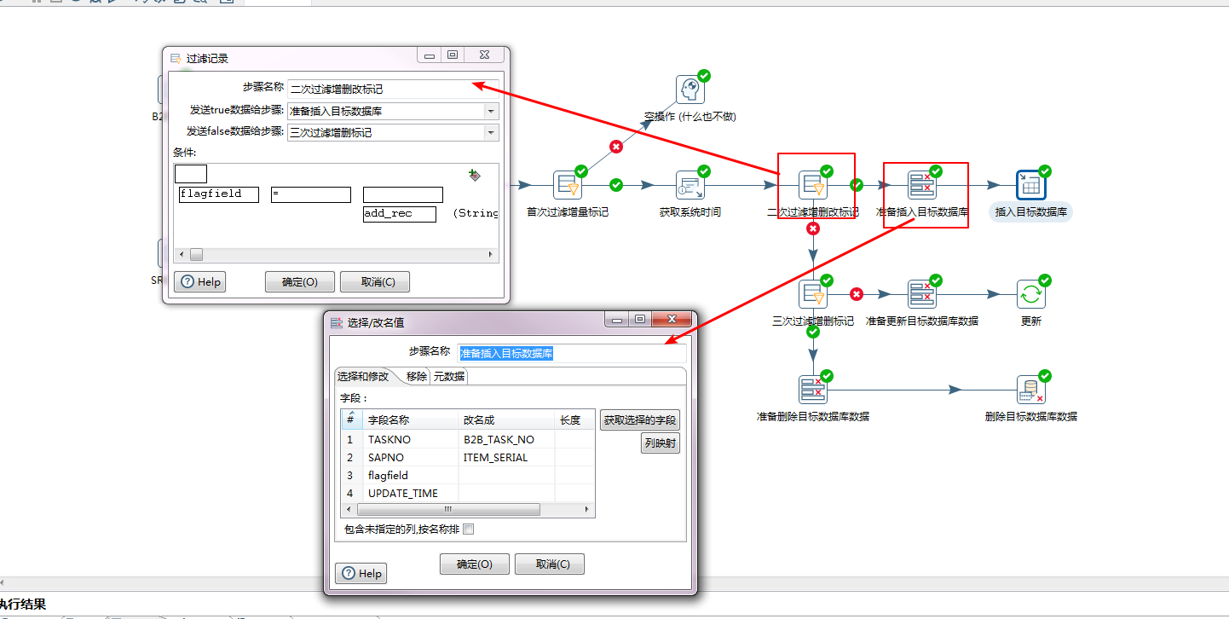Click the empty comparison field above add_rec

coord(403,194)
